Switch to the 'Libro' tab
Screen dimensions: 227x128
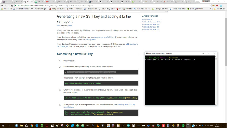[93, 2]
